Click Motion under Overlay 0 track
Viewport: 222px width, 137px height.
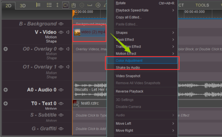pos(51,54)
